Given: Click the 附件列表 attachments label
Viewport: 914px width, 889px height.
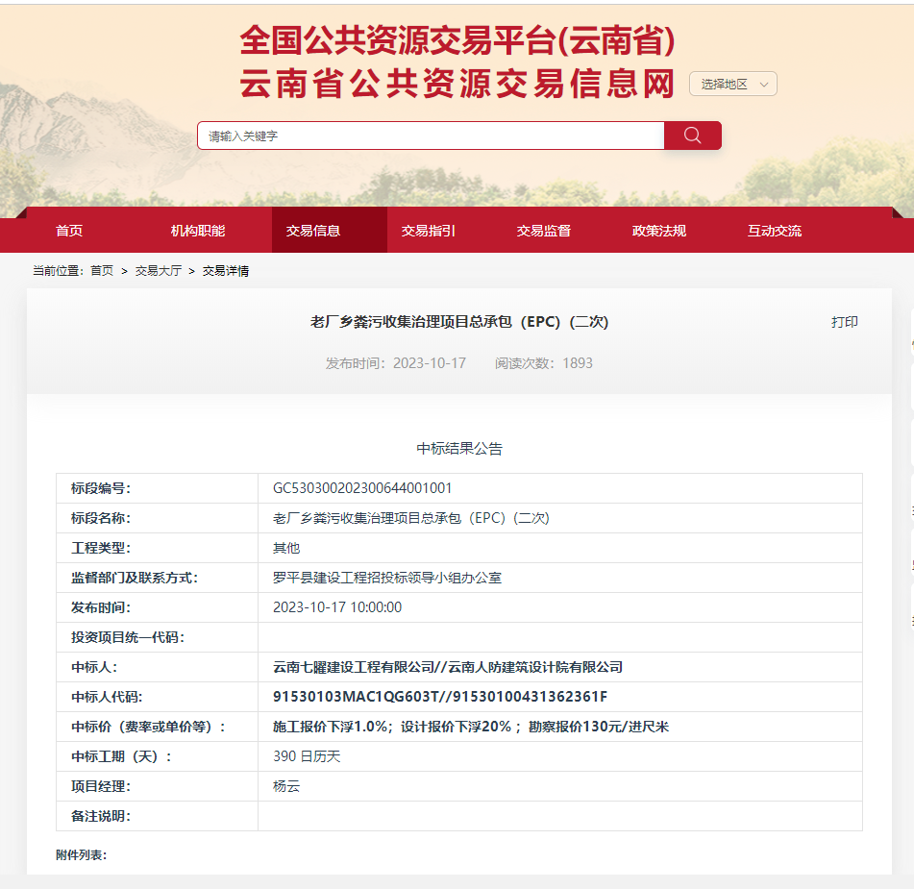Looking at the screenshot, I should point(82,854).
